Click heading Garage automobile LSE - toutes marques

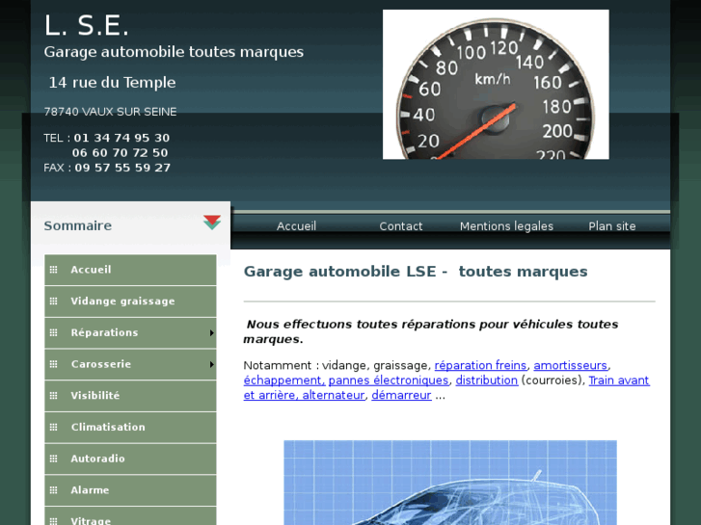click(x=416, y=272)
